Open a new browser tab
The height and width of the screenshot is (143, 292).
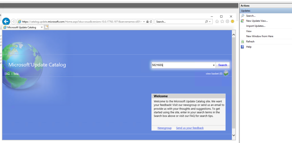[x=46, y=27]
